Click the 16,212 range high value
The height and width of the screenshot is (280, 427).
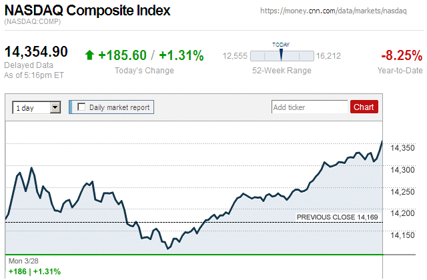point(328,56)
